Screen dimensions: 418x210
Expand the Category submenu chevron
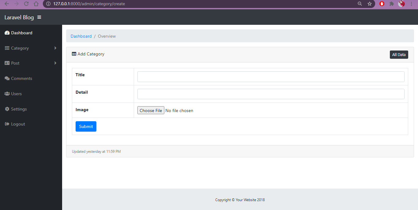point(55,48)
